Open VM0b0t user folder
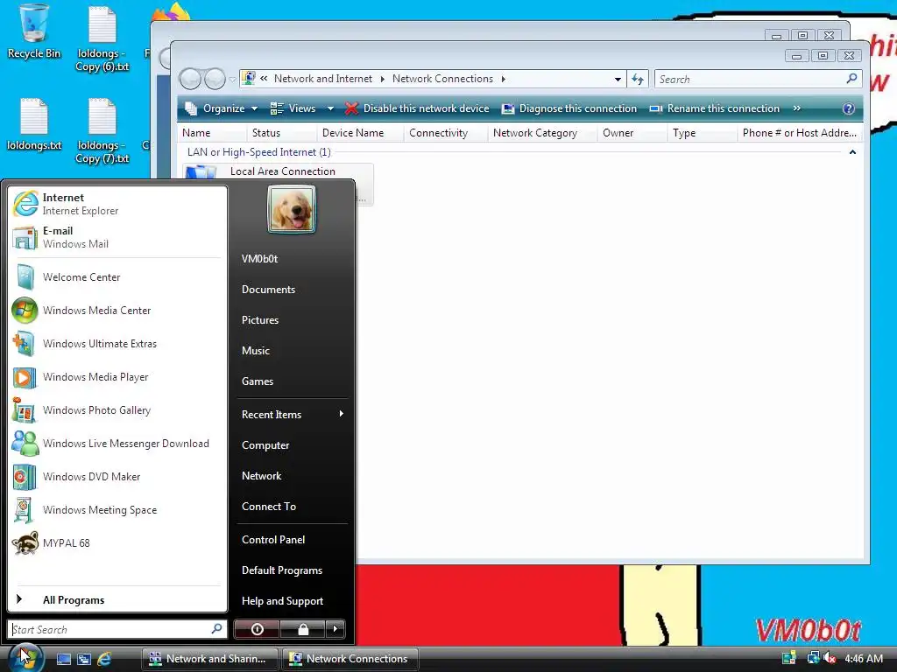Image resolution: width=897 pixels, height=672 pixels. pyautogui.click(x=292, y=259)
